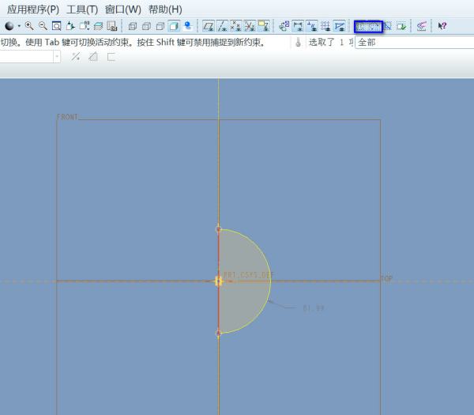
Task: Open the 全部 selection filter combo box
Action: click(x=412, y=43)
